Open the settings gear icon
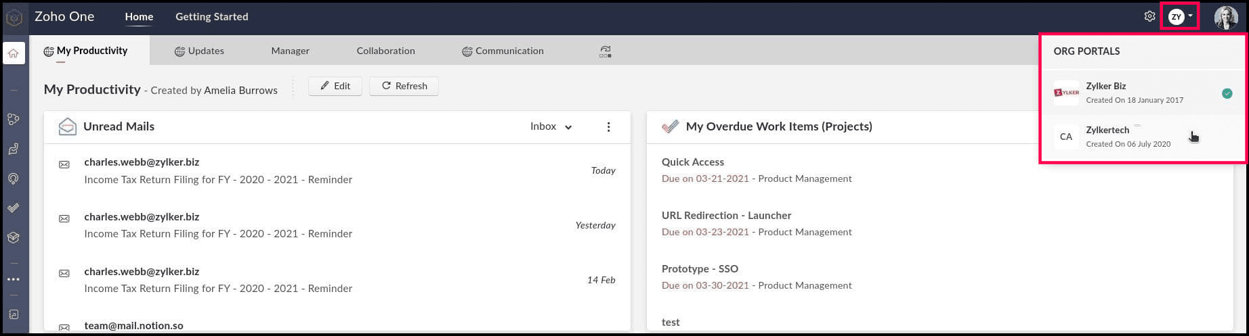Screen dimensions: 1249x336 (x=1149, y=16)
